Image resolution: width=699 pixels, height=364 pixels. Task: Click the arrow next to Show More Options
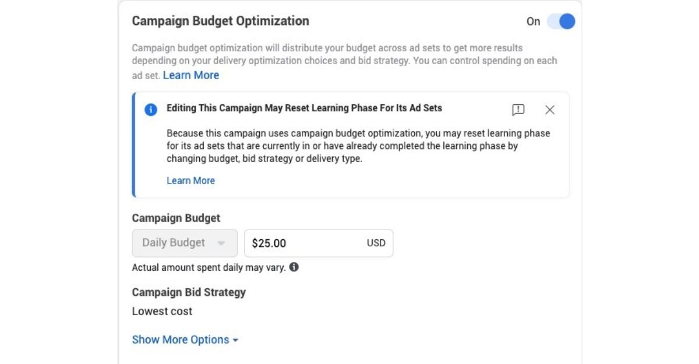[235, 340]
